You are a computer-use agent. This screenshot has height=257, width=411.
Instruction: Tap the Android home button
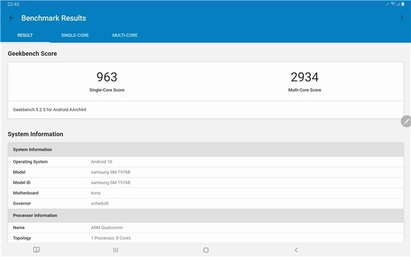[x=206, y=250]
